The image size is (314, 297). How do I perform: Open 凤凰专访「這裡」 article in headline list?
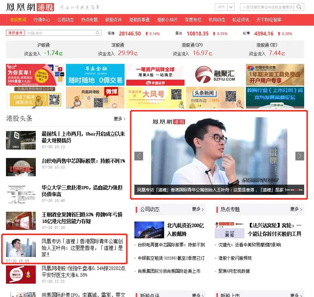82,248
